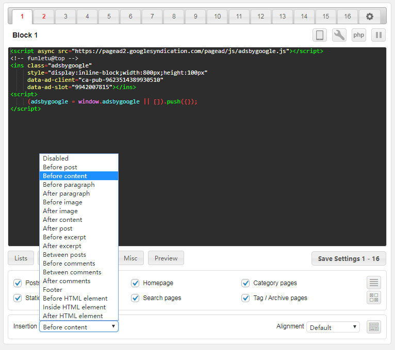This screenshot has width=395, height=350.
Task: Uncheck the Search pages checkbox
Action: click(135, 298)
